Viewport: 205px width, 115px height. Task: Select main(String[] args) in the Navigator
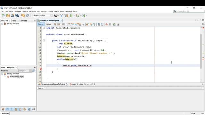[x=17, y=77]
